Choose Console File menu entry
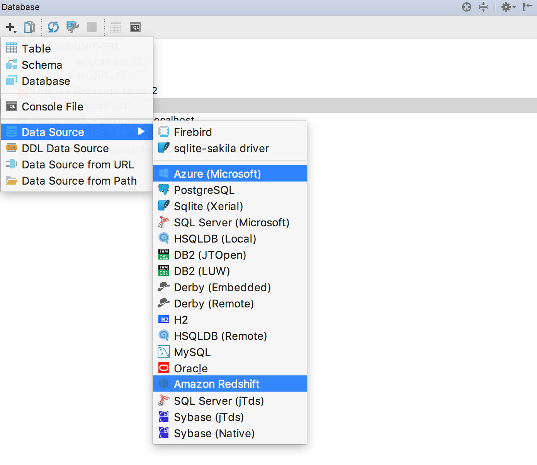Viewport: 537px width, 465px height. click(77, 107)
